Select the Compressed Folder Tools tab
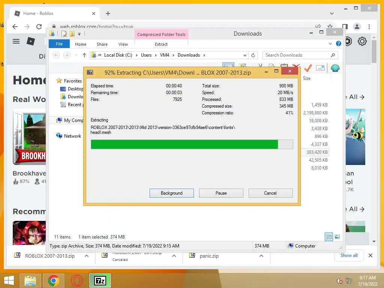The image size is (384, 288). (x=161, y=34)
